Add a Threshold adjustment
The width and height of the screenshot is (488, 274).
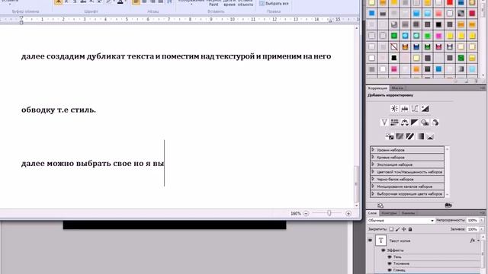click(x=410, y=136)
